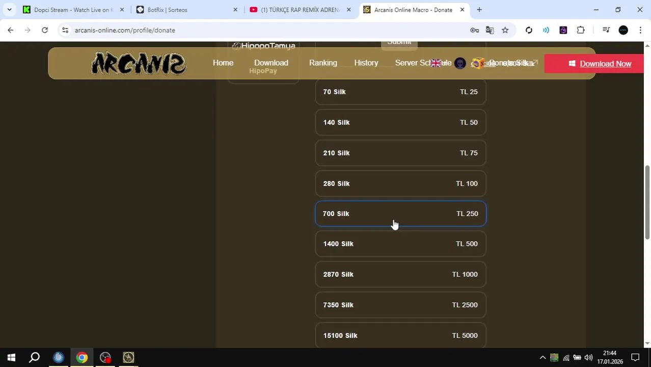651x367 pixels.
Task: Click the page vertical scrollbar thumb
Action: point(647,202)
